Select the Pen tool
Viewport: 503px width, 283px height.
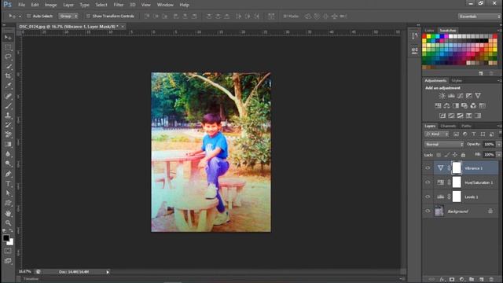tap(8, 174)
